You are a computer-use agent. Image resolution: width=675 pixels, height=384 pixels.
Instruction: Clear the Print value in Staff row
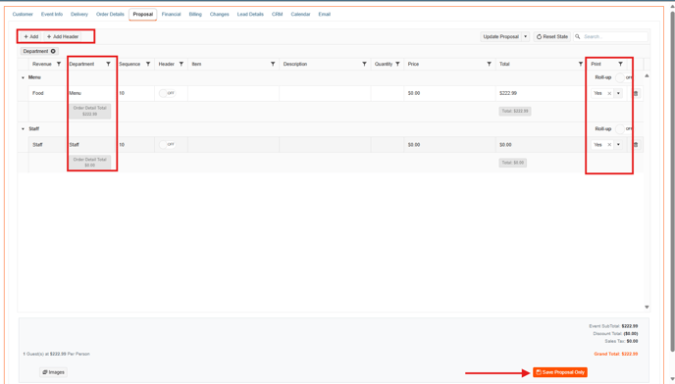click(609, 145)
